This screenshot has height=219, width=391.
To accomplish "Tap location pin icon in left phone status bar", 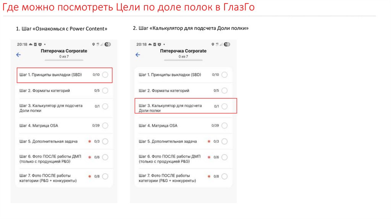I will click(94, 44).
